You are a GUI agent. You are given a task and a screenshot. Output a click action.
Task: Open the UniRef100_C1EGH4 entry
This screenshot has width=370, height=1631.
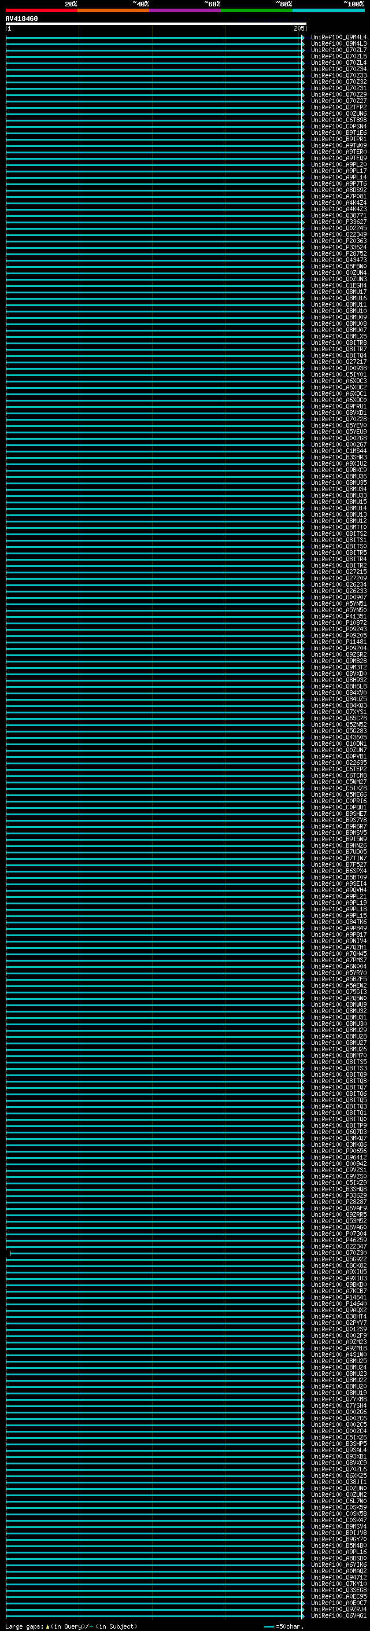tap(339, 286)
